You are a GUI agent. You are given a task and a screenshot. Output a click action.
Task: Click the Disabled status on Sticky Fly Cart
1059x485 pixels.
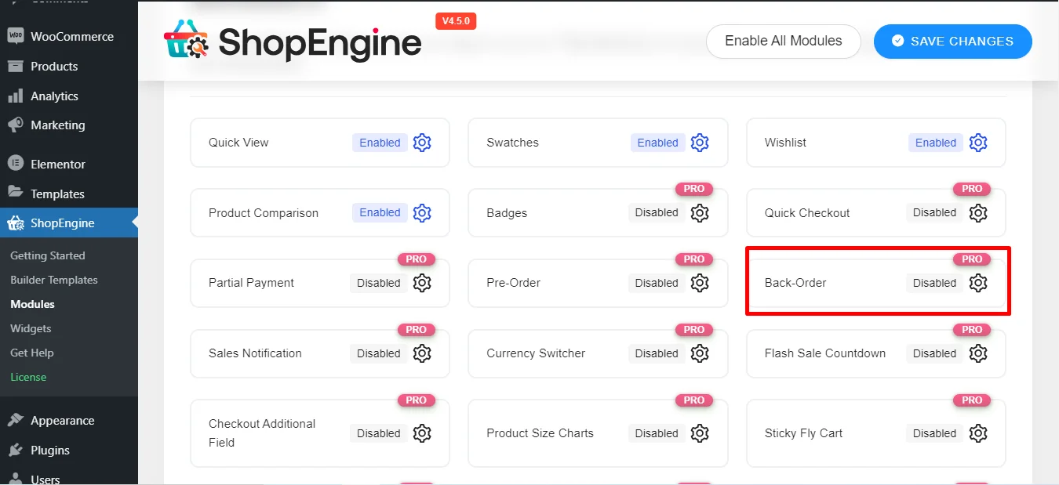(x=934, y=433)
